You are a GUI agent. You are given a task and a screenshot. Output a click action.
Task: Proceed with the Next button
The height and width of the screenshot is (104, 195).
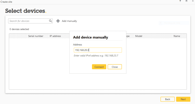[183, 99]
